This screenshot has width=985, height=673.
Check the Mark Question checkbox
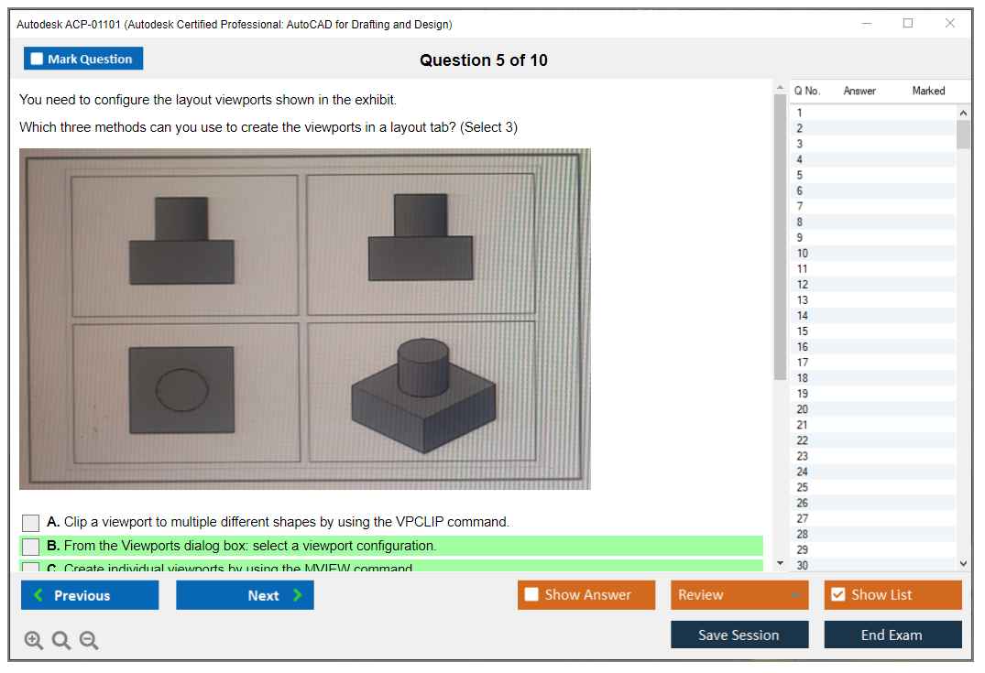tap(37, 59)
